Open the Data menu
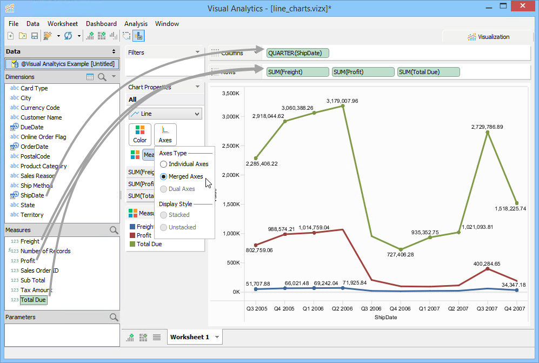Screen dimensions: 539x363 click(32, 24)
